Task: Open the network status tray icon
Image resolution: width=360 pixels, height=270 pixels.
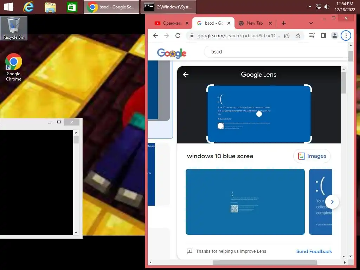Action: click(x=319, y=7)
